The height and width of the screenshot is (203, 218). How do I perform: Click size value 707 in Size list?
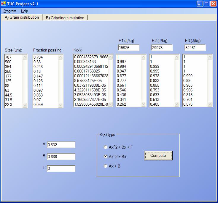[x=8, y=57]
